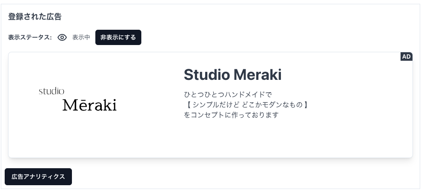Image resolution: width=421 pixels, height=192 pixels.
Task: Click the studio Mēraki logo image
Action: 77,99
